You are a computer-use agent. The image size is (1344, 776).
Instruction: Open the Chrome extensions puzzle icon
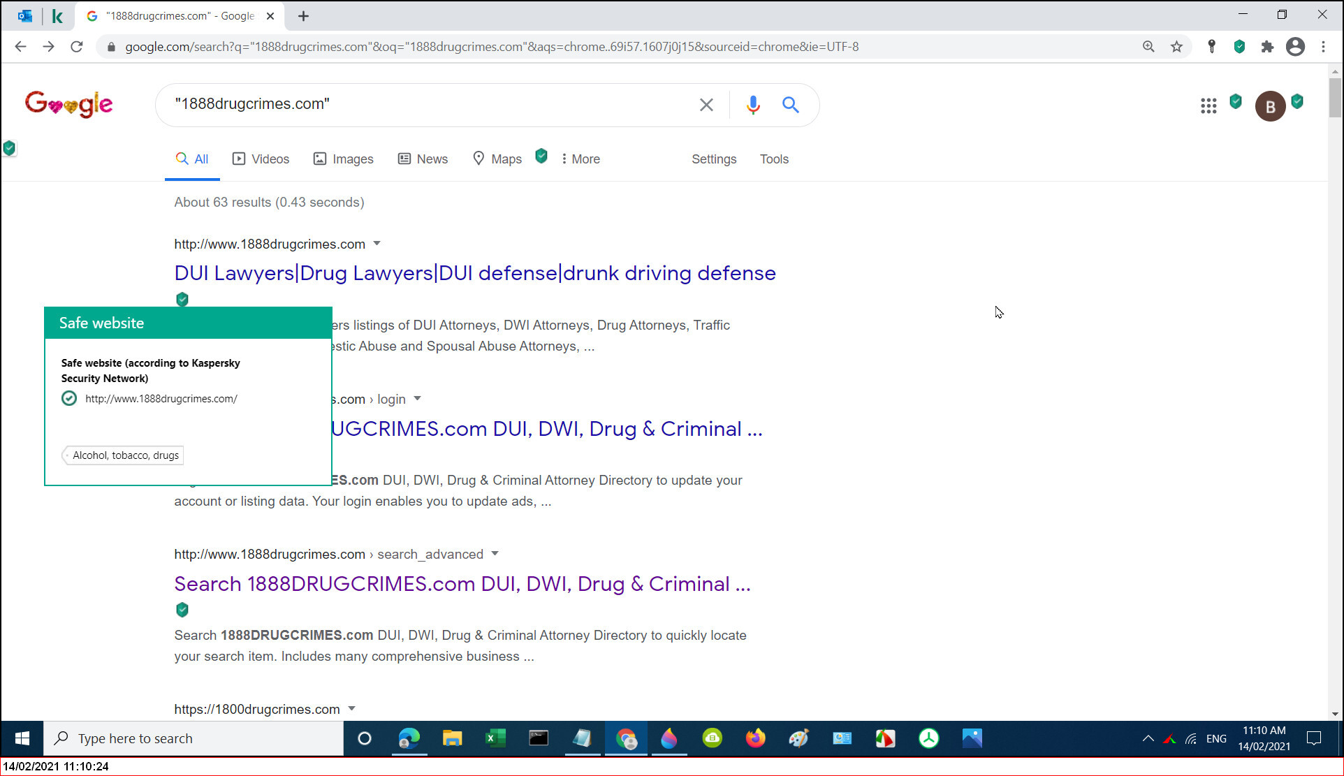pyautogui.click(x=1267, y=47)
